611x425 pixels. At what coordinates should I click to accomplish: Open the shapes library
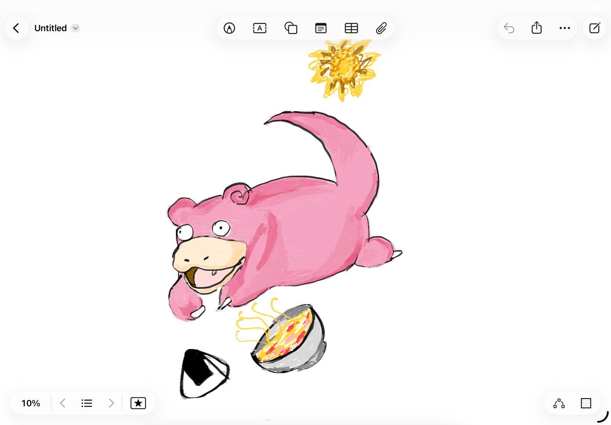[x=291, y=28]
